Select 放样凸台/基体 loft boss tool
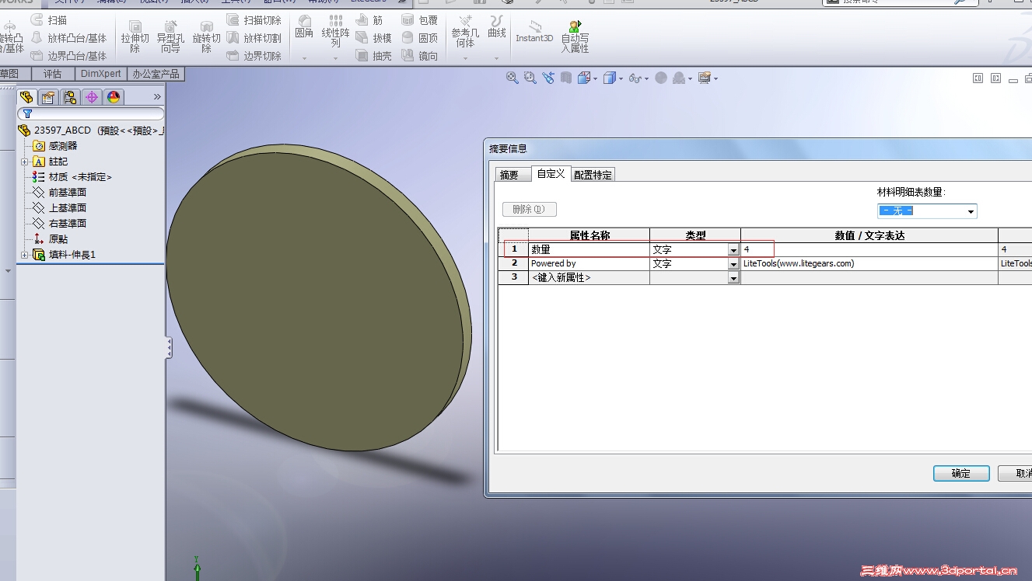The width and height of the screenshot is (1032, 581). click(68, 38)
